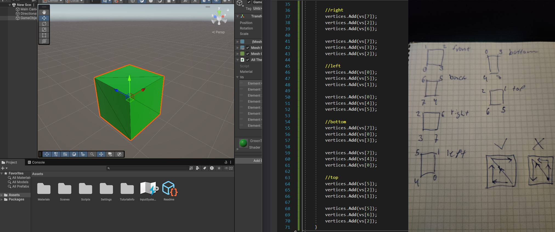
Task: Select the Hand view tool
Action: pyautogui.click(x=44, y=12)
